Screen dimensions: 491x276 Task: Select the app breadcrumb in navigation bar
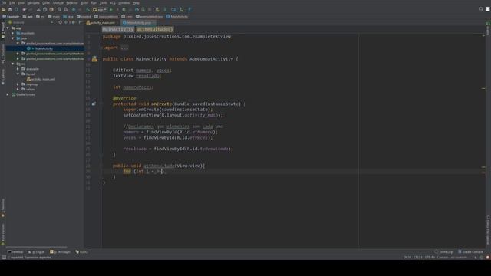tap(28, 17)
